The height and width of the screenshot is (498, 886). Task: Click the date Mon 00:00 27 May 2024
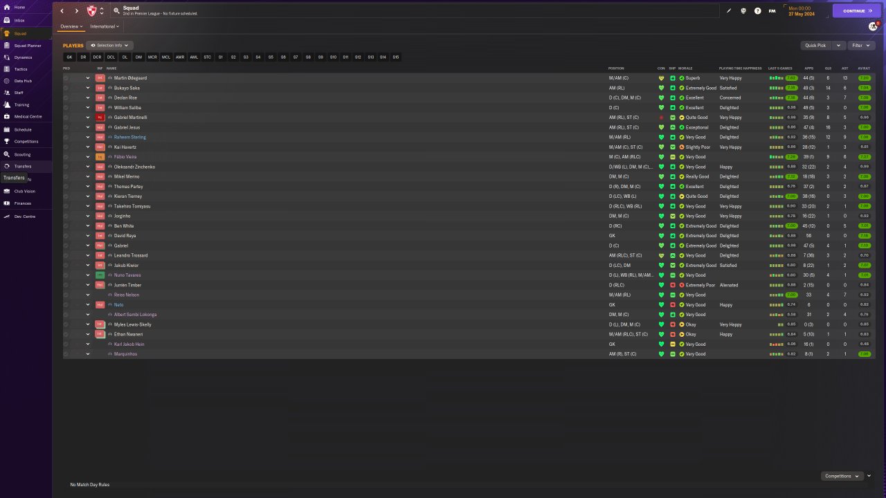tap(800, 11)
